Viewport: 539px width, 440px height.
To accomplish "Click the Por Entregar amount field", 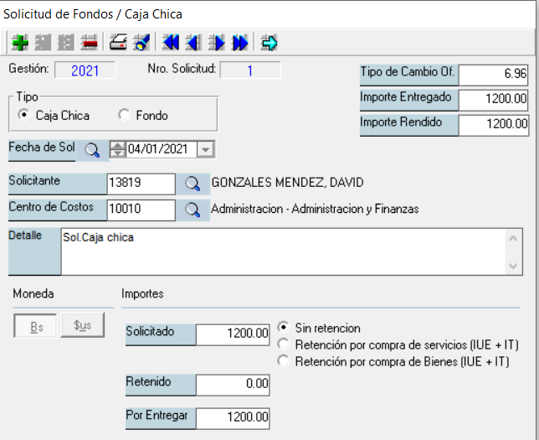I will pos(233,418).
